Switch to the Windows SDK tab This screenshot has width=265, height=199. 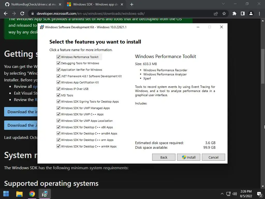tap(95, 4)
